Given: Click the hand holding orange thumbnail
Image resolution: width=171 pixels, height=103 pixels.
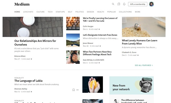Looking at the screenshot, I should tap(93, 85).
